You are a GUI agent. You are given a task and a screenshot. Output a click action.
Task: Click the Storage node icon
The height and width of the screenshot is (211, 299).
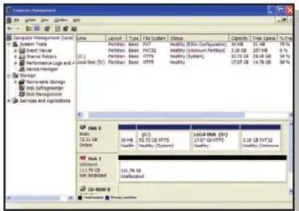click(15, 75)
